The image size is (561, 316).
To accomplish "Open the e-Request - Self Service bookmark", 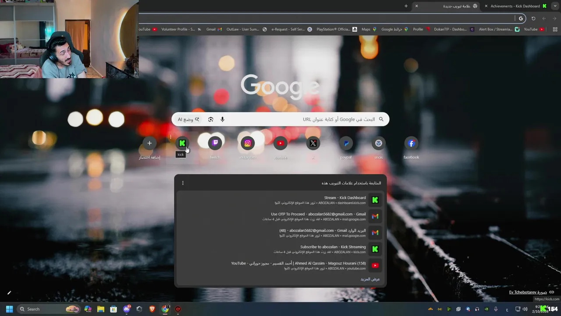I will [x=291, y=29].
